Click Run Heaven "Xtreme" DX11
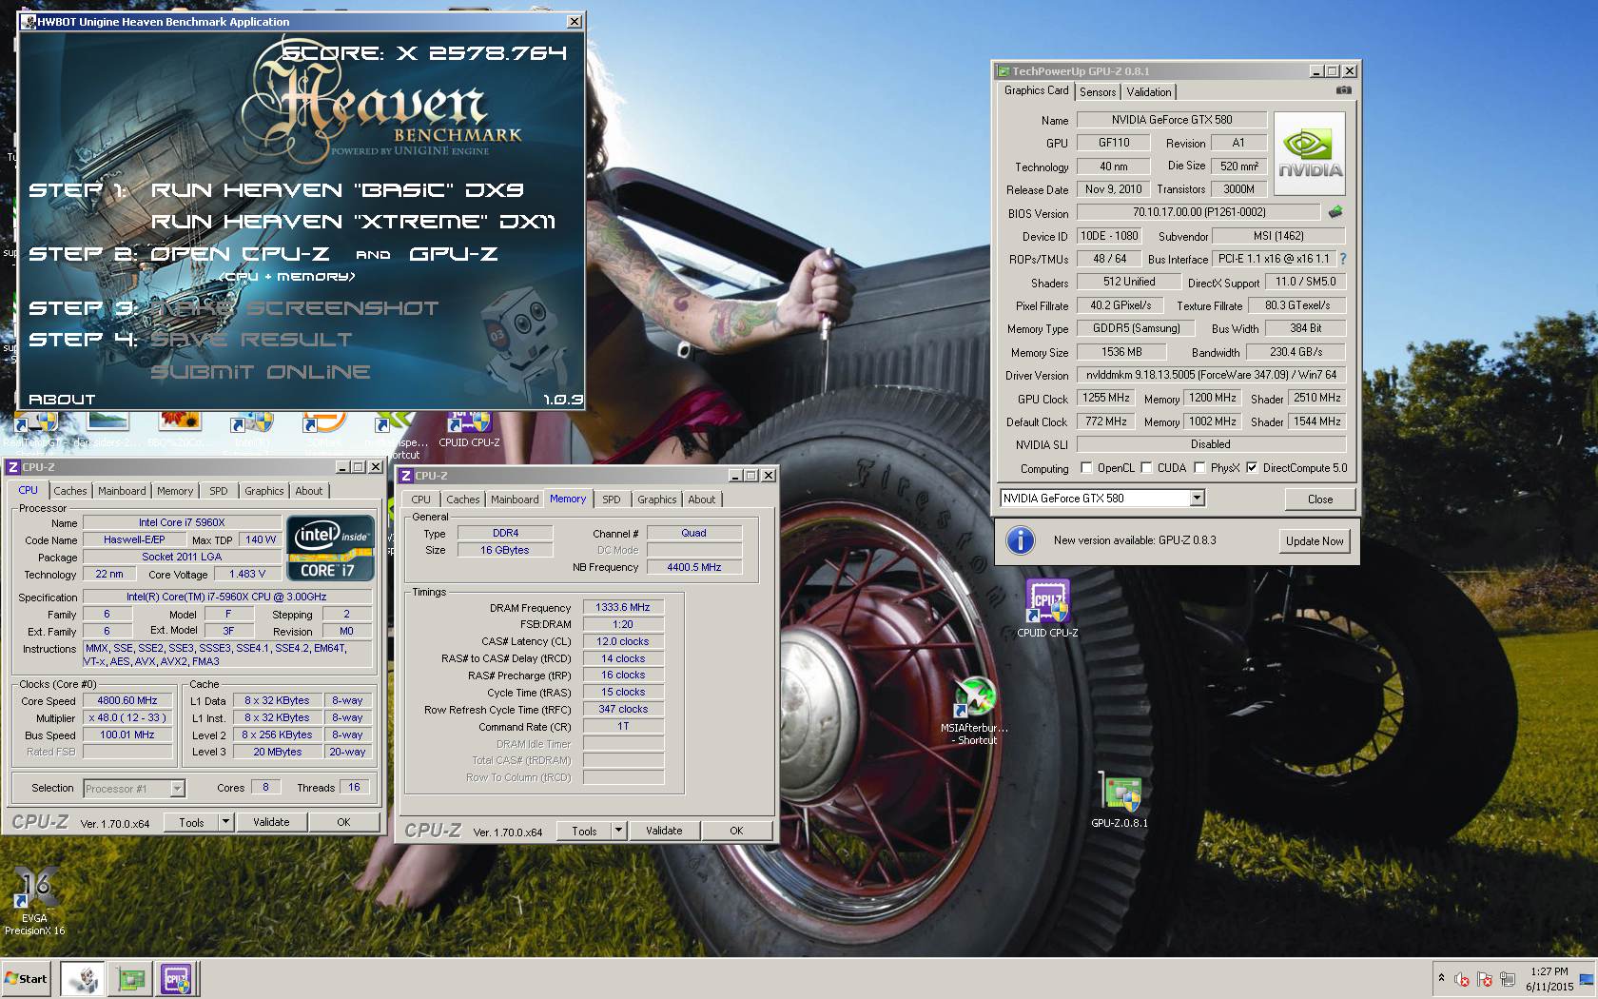This screenshot has height=999, width=1598. [353, 222]
